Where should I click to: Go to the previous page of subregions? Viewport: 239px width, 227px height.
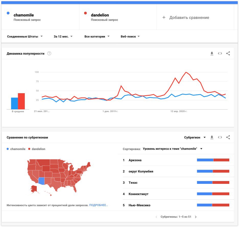point(156,217)
